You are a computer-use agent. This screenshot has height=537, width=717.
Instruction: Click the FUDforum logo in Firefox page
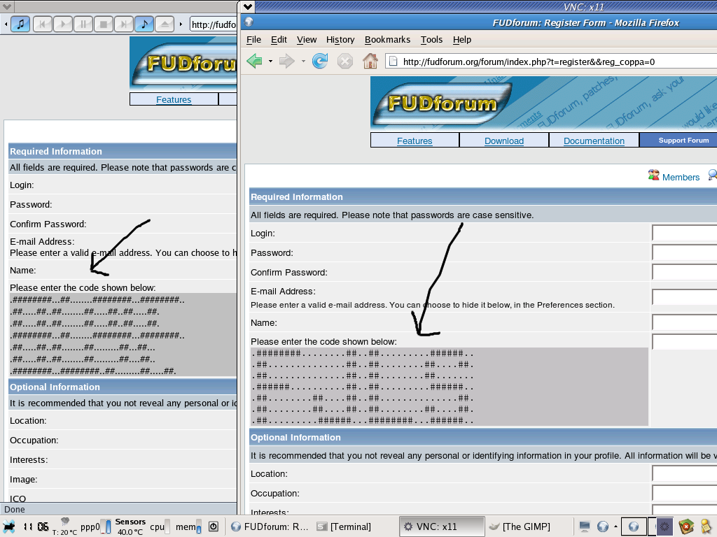tap(442, 103)
